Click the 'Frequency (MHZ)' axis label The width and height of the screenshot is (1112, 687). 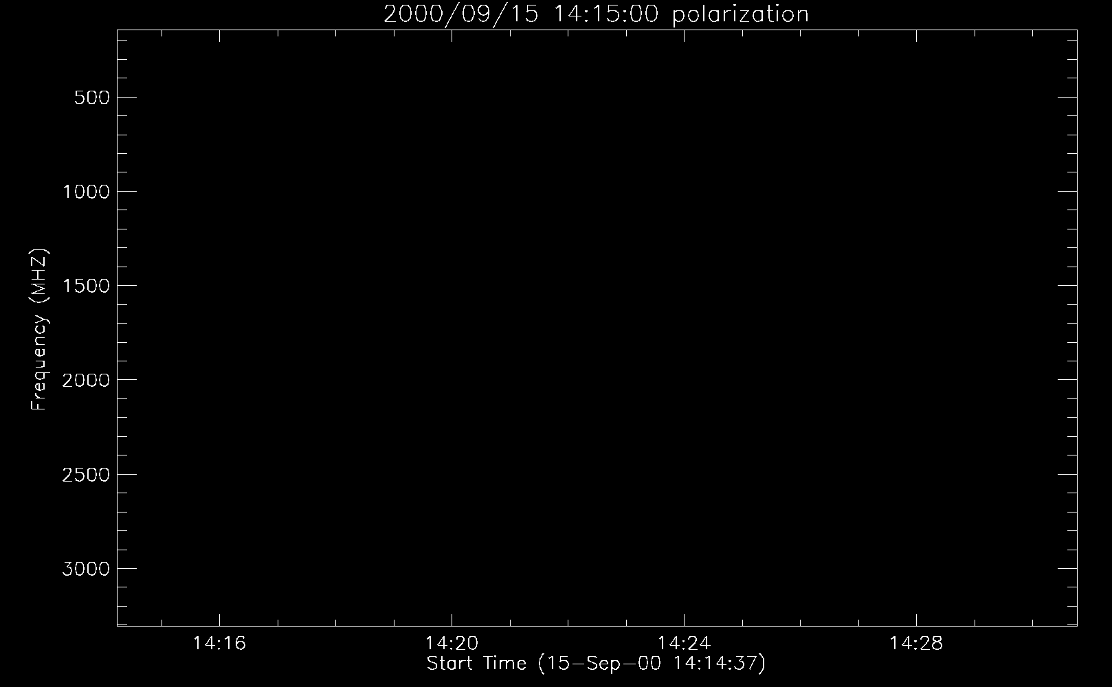tap(39, 329)
